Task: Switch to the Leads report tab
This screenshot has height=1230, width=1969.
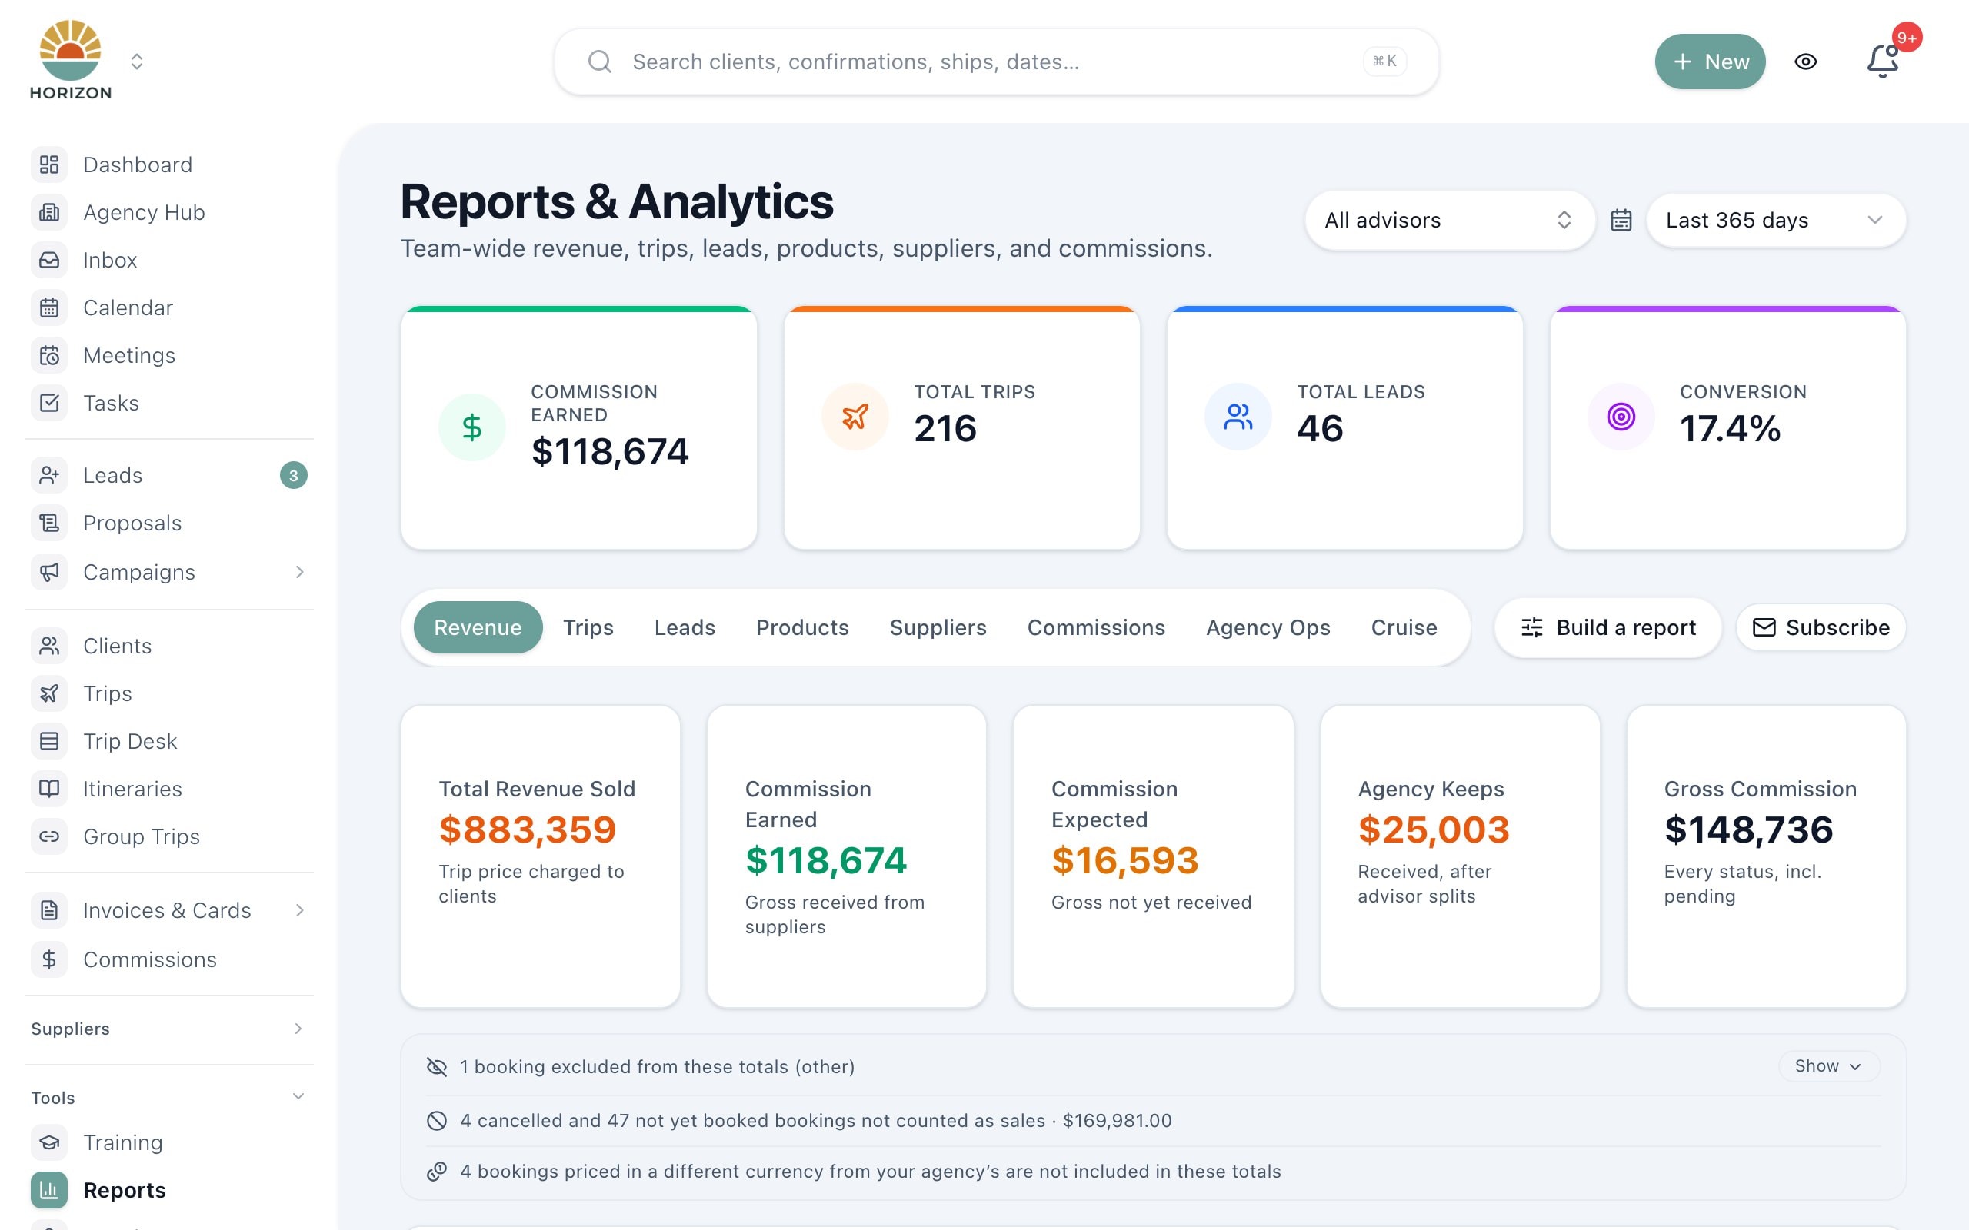Action: click(685, 627)
